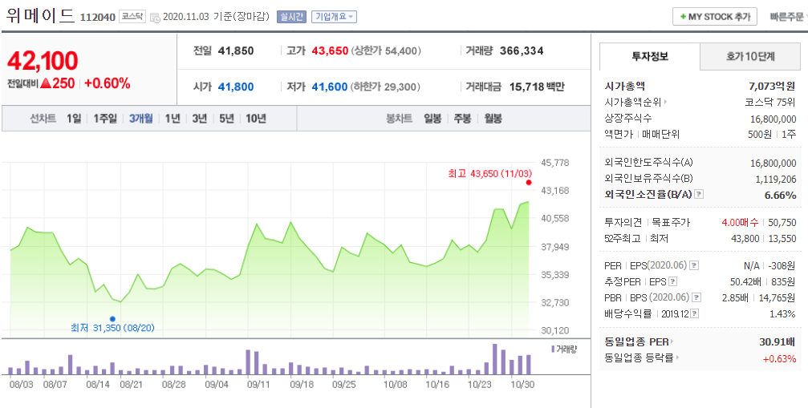Screen dimensions: 808x408
Task: Click the red up-triangle next to 250
Action: point(46,83)
